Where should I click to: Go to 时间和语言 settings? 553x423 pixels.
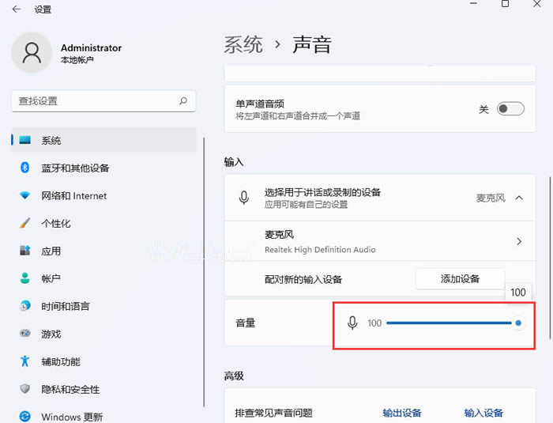point(66,306)
